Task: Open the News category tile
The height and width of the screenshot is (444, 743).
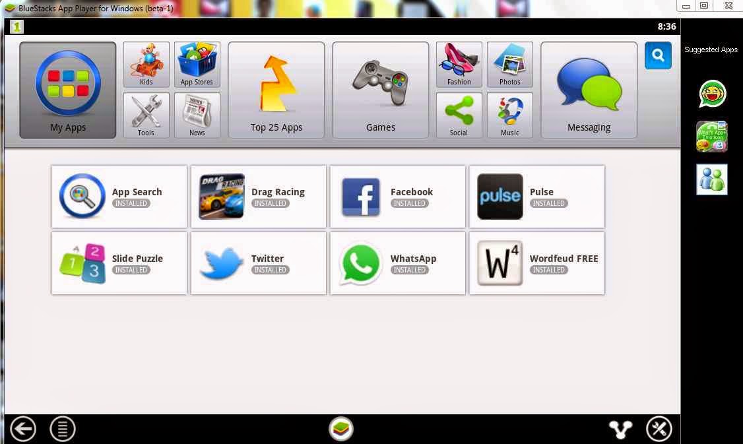Action: 197,115
